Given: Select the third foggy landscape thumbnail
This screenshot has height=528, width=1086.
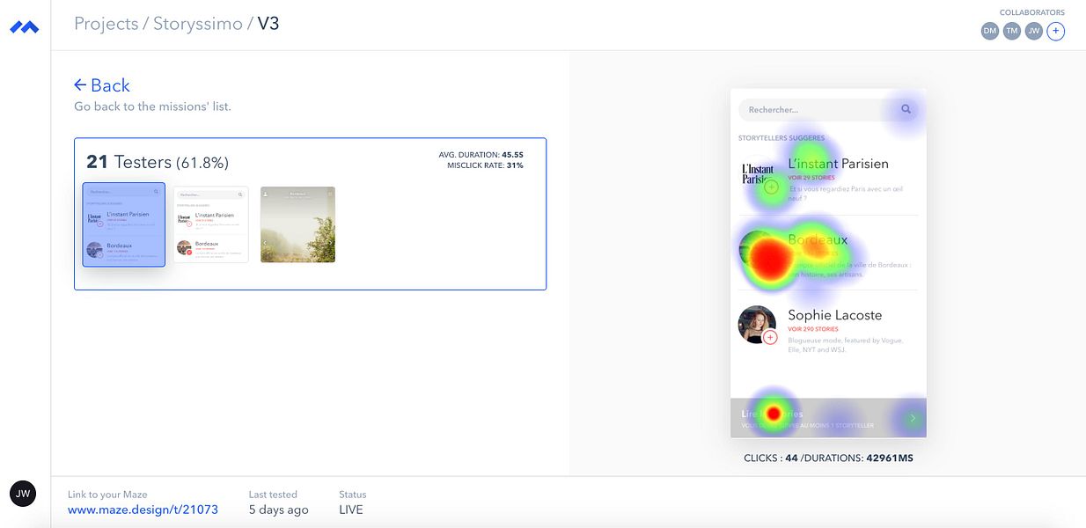Looking at the screenshot, I should tap(297, 224).
